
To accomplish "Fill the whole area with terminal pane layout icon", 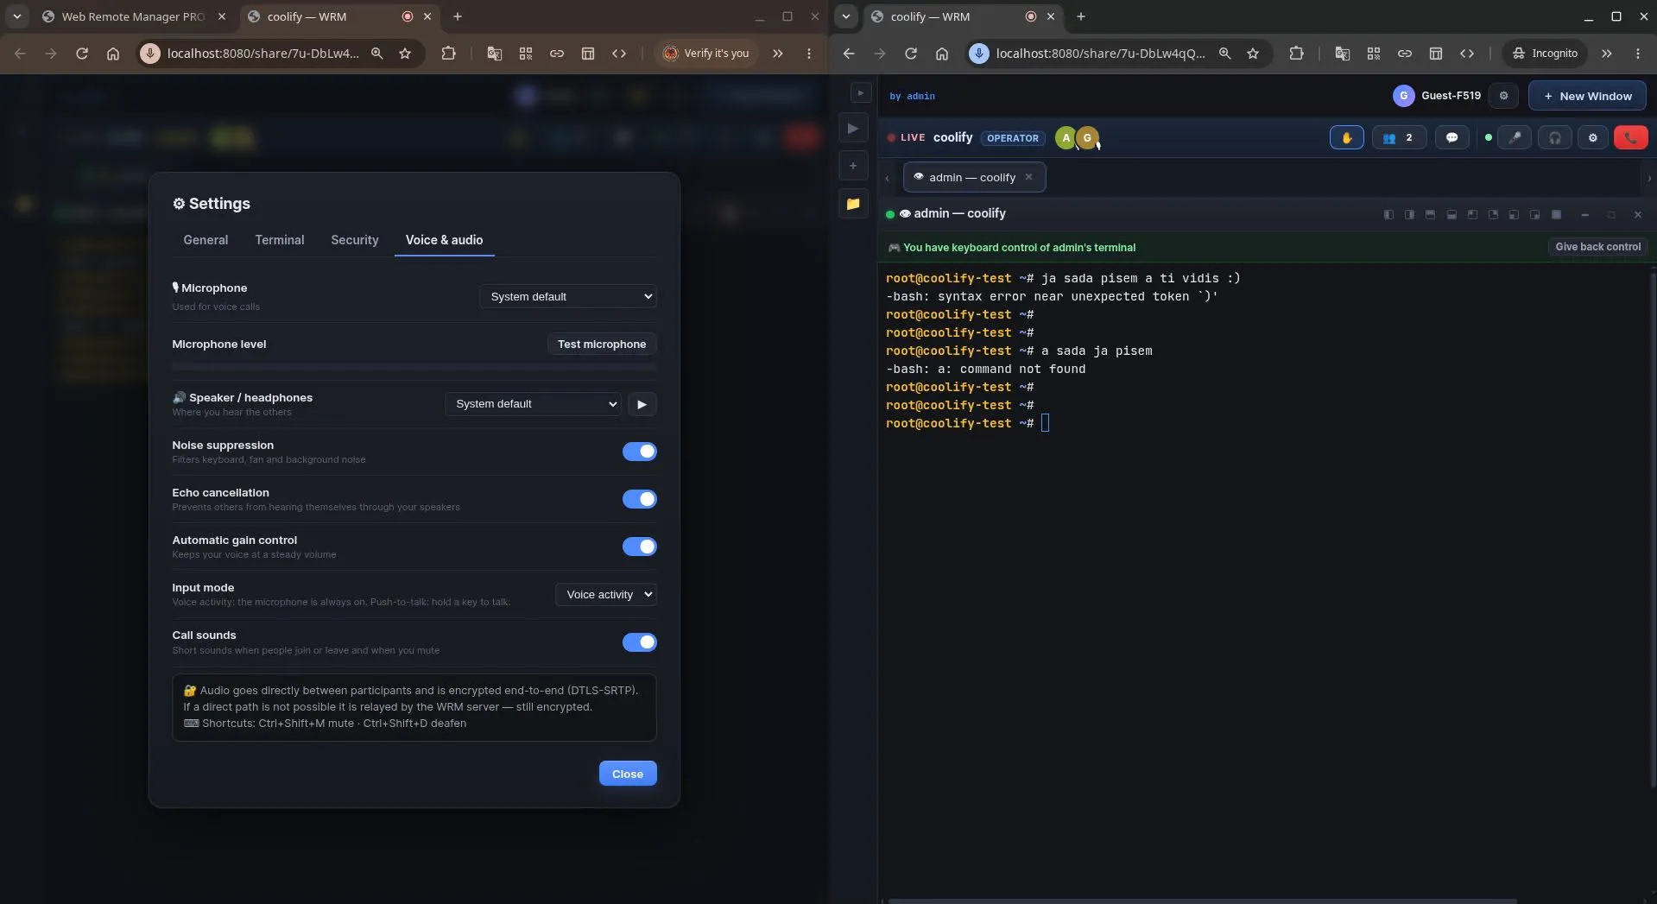I will (1556, 214).
